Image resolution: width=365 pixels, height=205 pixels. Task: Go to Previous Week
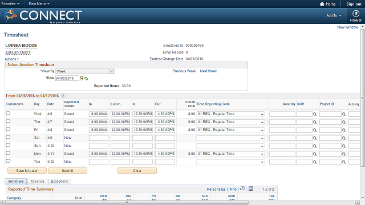(x=184, y=71)
